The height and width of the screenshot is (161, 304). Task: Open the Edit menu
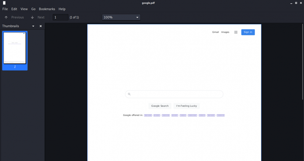pos(14,9)
